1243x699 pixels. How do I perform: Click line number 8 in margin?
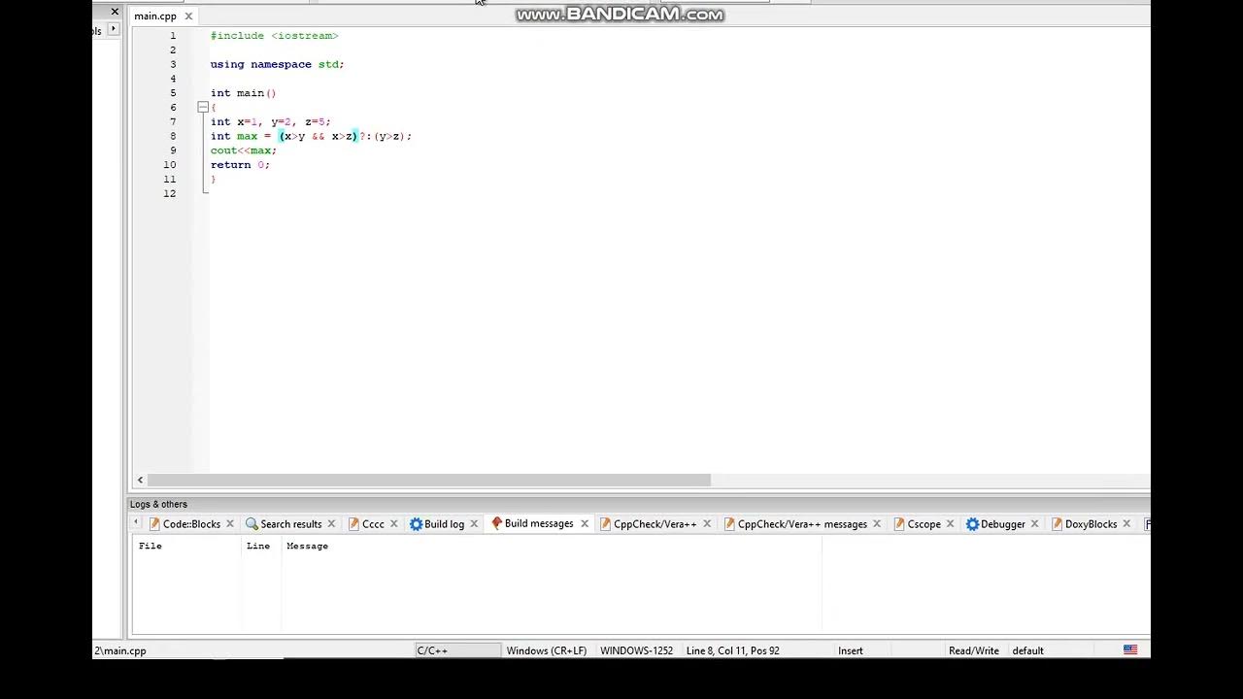173,136
